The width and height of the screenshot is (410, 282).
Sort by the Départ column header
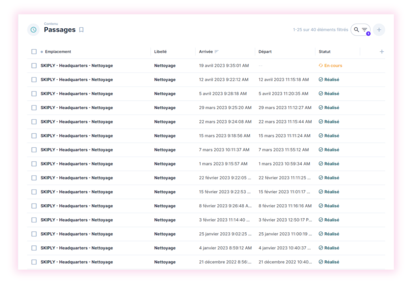point(265,52)
